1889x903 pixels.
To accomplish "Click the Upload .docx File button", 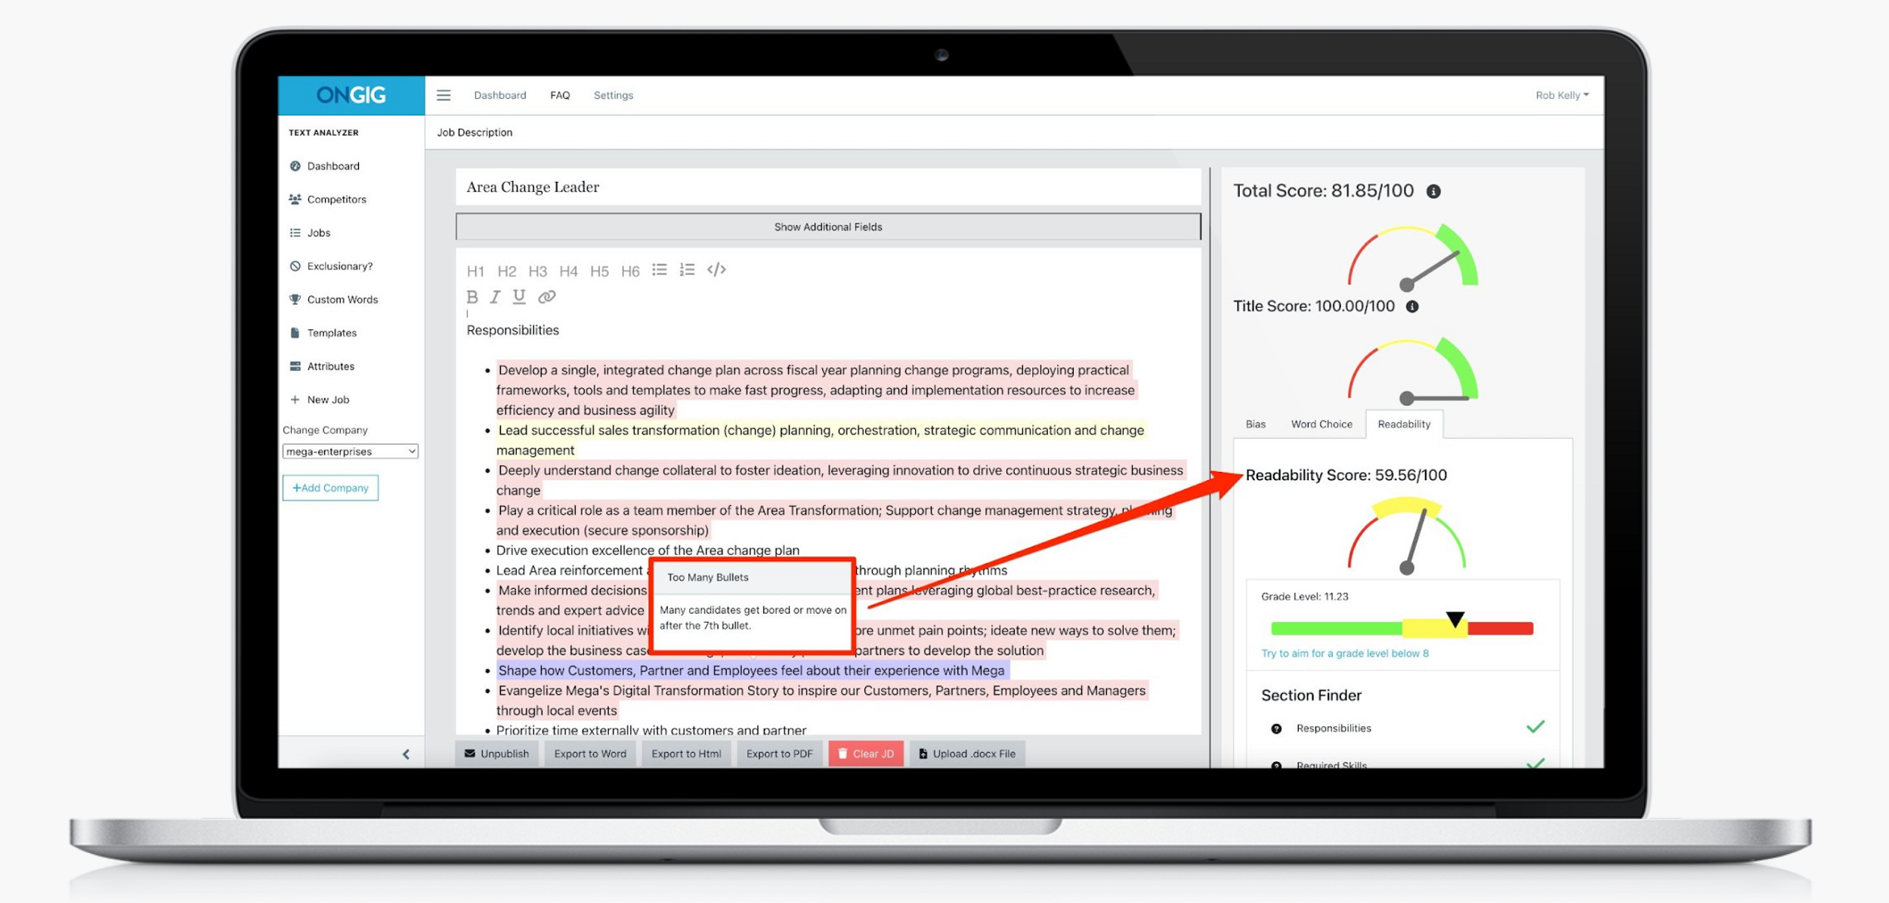I will pos(969,753).
